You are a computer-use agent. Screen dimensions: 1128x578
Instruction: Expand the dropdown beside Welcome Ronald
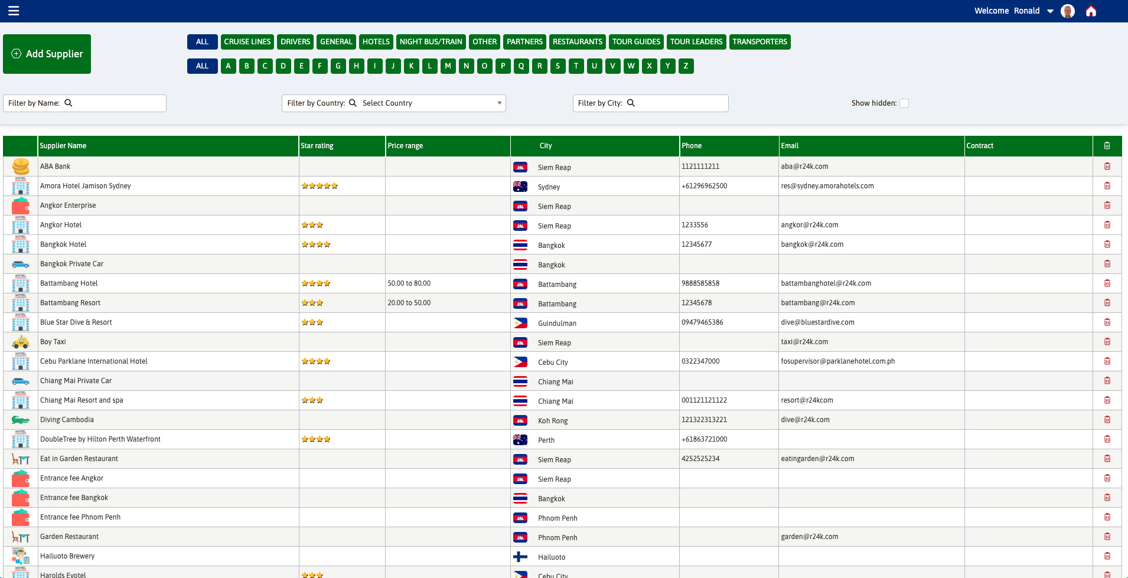1050,11
